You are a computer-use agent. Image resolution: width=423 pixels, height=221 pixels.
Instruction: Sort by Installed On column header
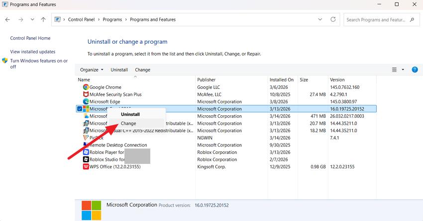point(281,79)
